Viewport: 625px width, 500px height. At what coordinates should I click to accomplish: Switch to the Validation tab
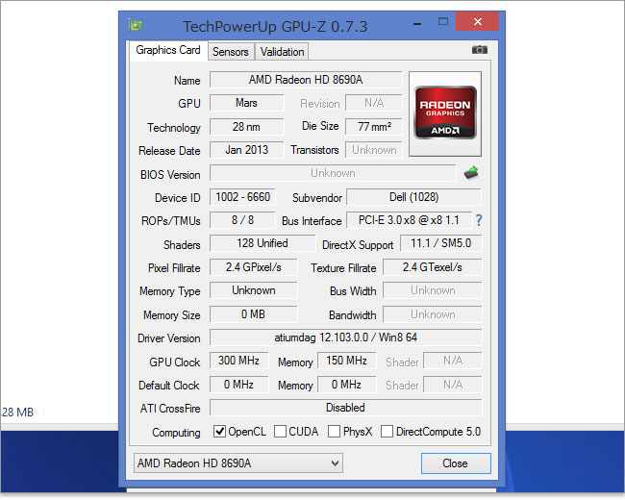[282, 51]
